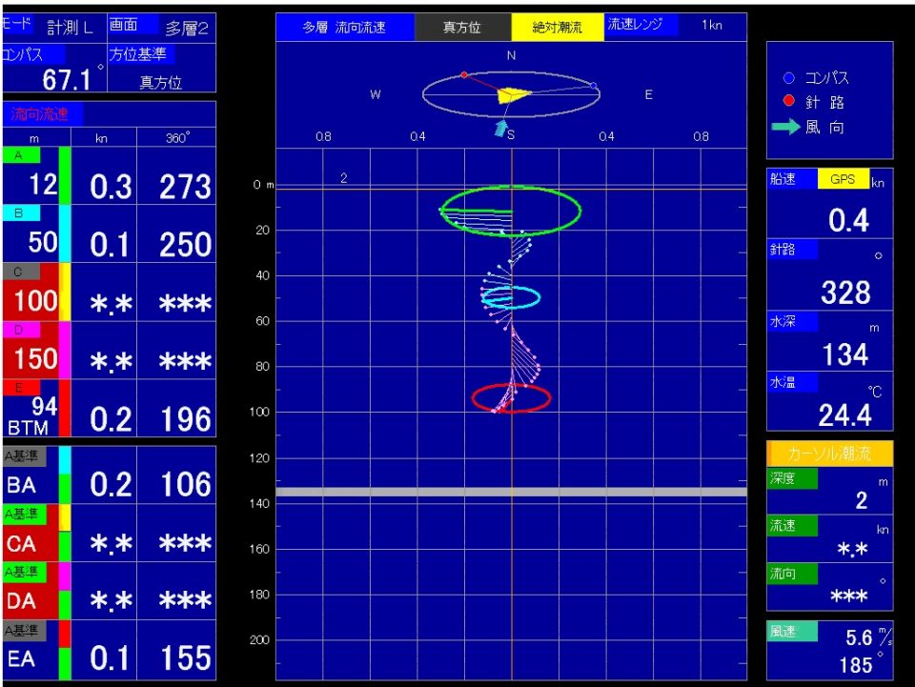Select the layer A depth value 12
Image resolution: width=915 pixels, height=687 pixels.
pos(43,184)
